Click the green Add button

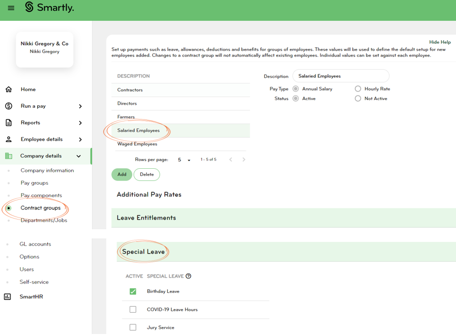121,174
